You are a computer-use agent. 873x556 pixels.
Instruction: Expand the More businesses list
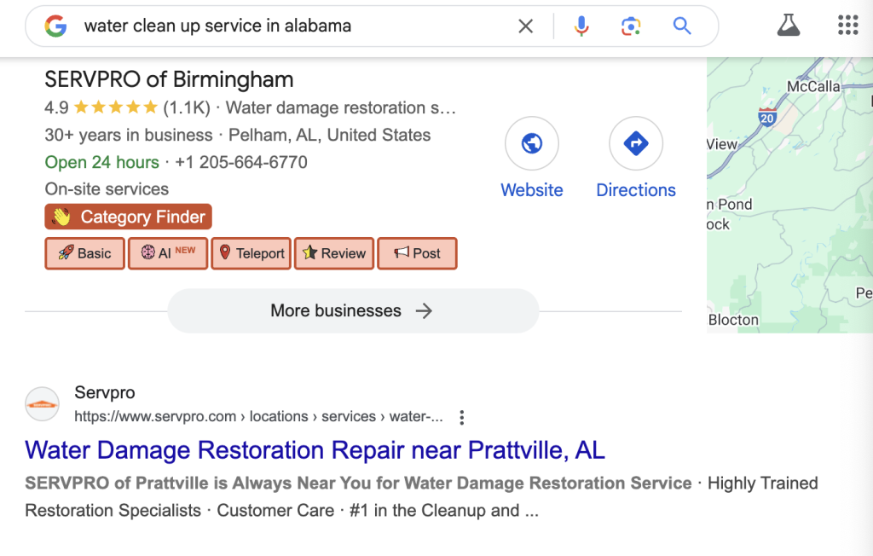tap(353, 310)
